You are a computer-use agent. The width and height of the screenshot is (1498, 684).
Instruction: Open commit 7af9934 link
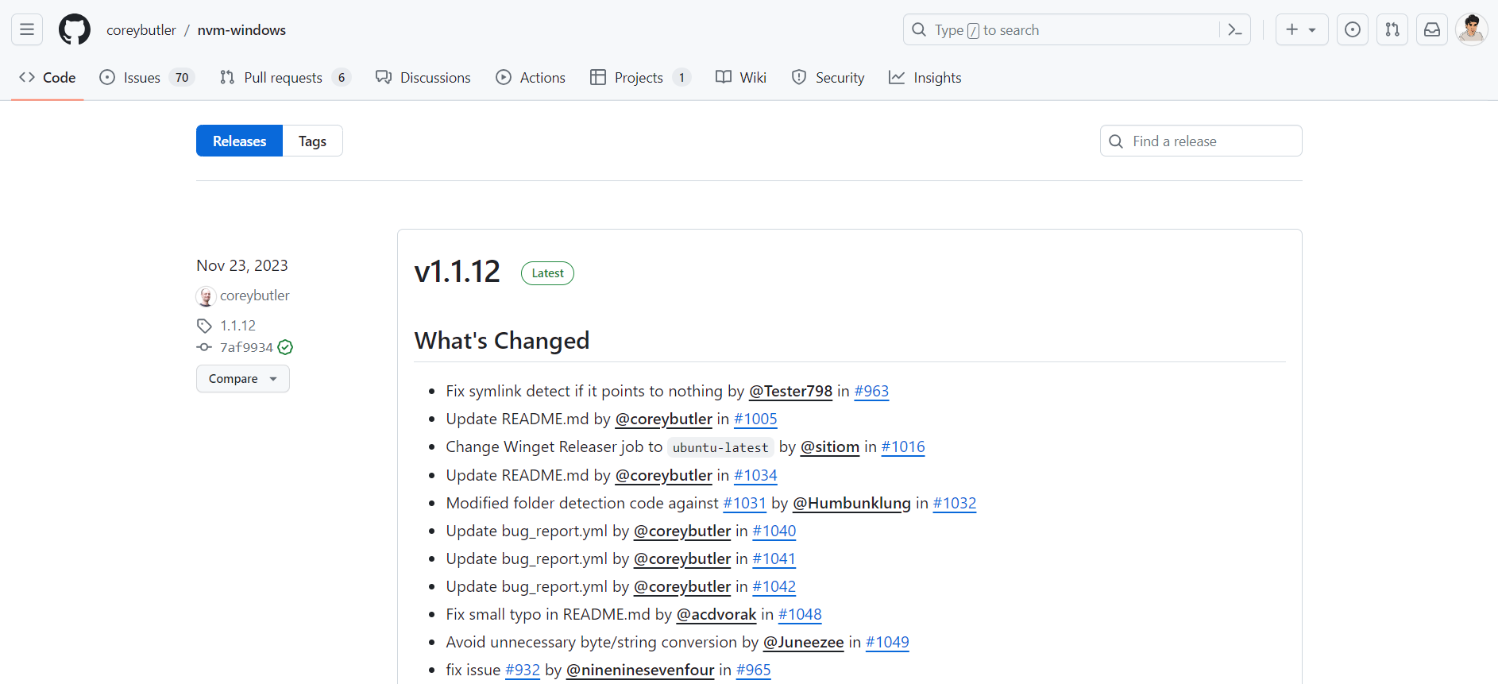click(246, 347)
